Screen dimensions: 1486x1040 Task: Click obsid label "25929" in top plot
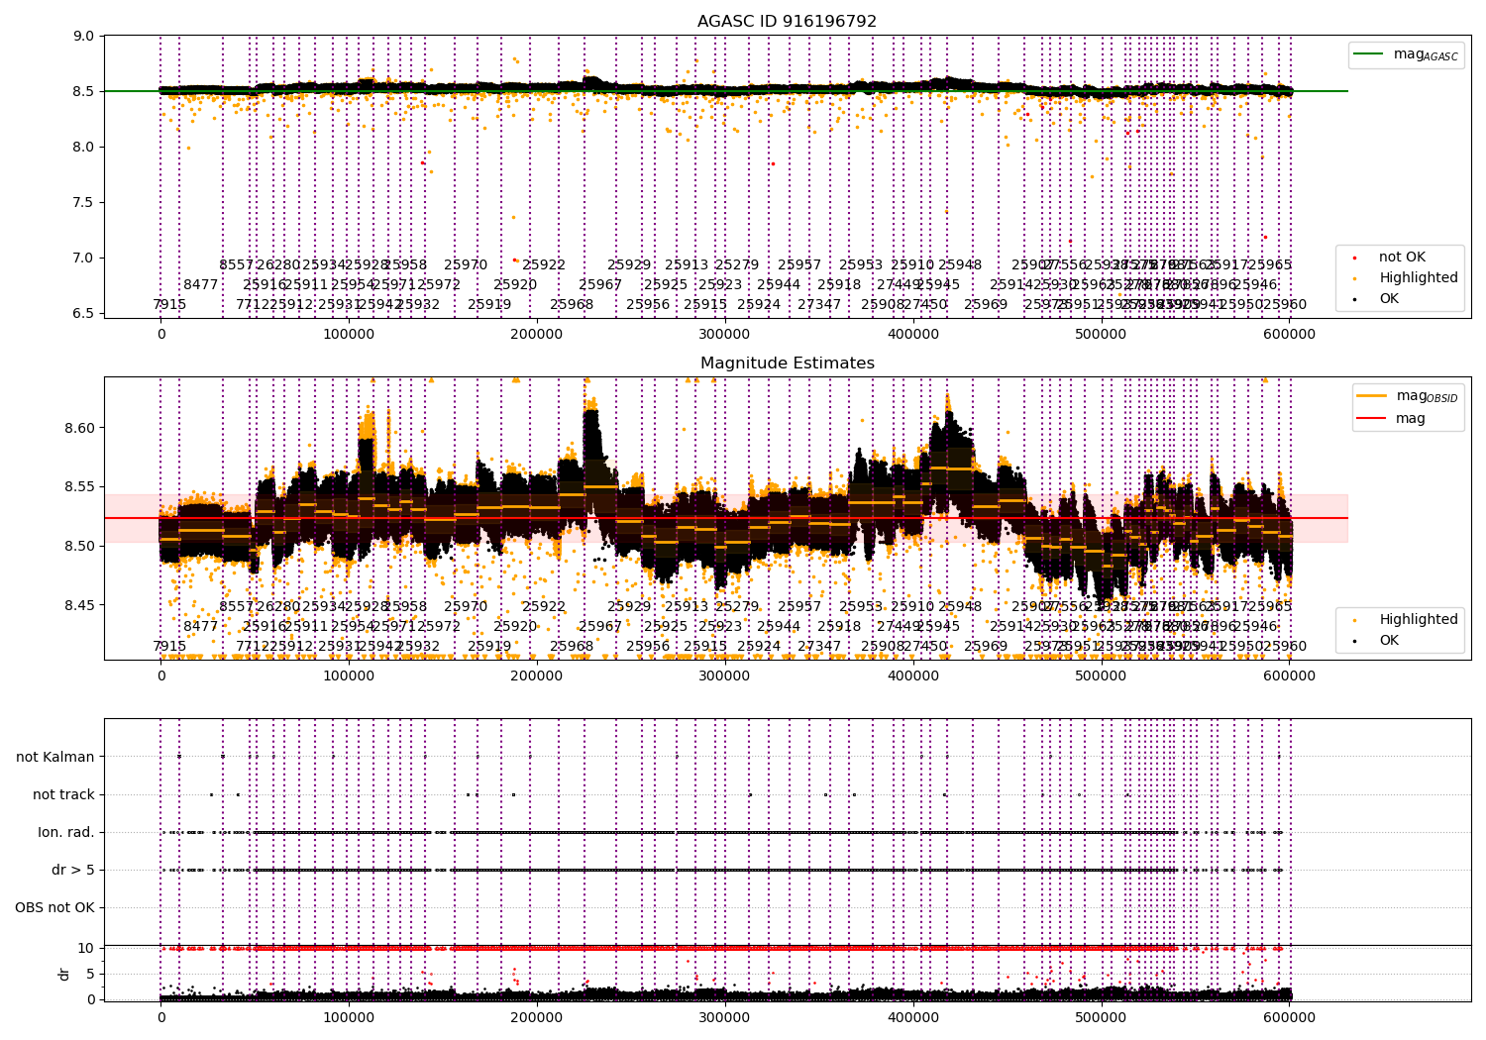point(629,265)
